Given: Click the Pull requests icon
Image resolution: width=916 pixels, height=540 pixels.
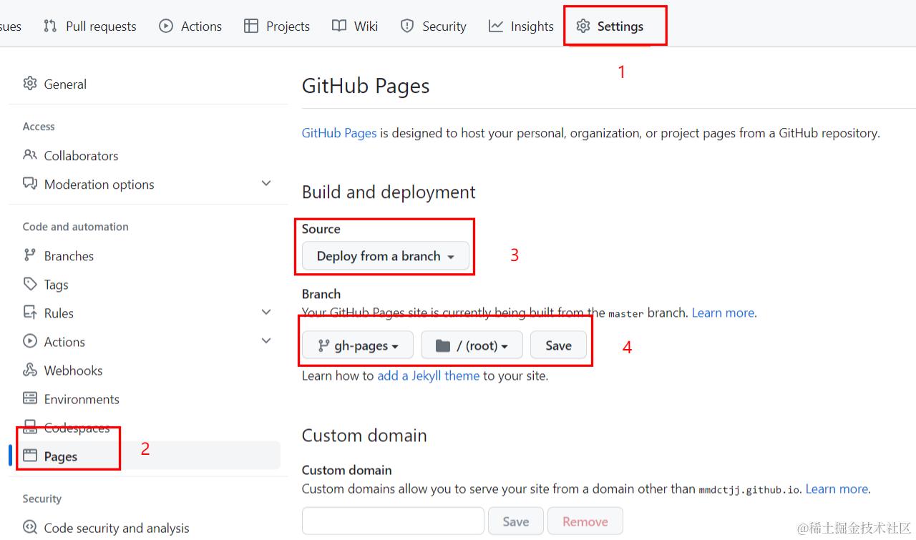Looking at the screenshot, I should [50, 26].
